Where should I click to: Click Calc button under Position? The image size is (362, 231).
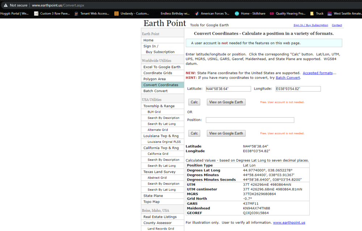point(194,133)
